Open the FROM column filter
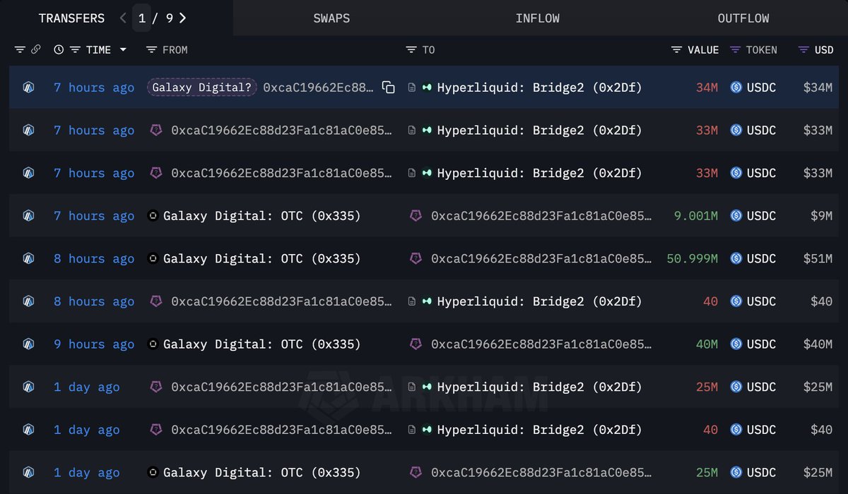This screenshot has height=494, width=848. point(151,49)
